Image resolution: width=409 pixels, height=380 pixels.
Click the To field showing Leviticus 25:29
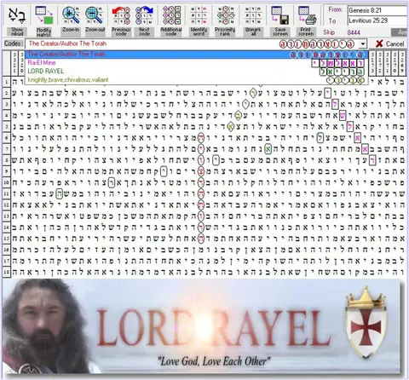tap(378, 20)
